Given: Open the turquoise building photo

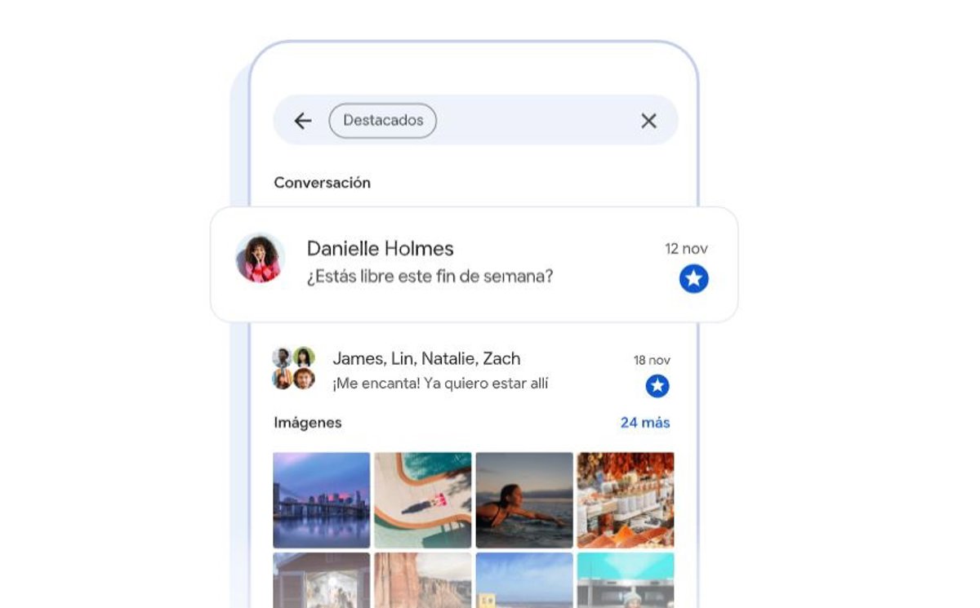Looking at the screenshot, I should (x=626, y=580).
